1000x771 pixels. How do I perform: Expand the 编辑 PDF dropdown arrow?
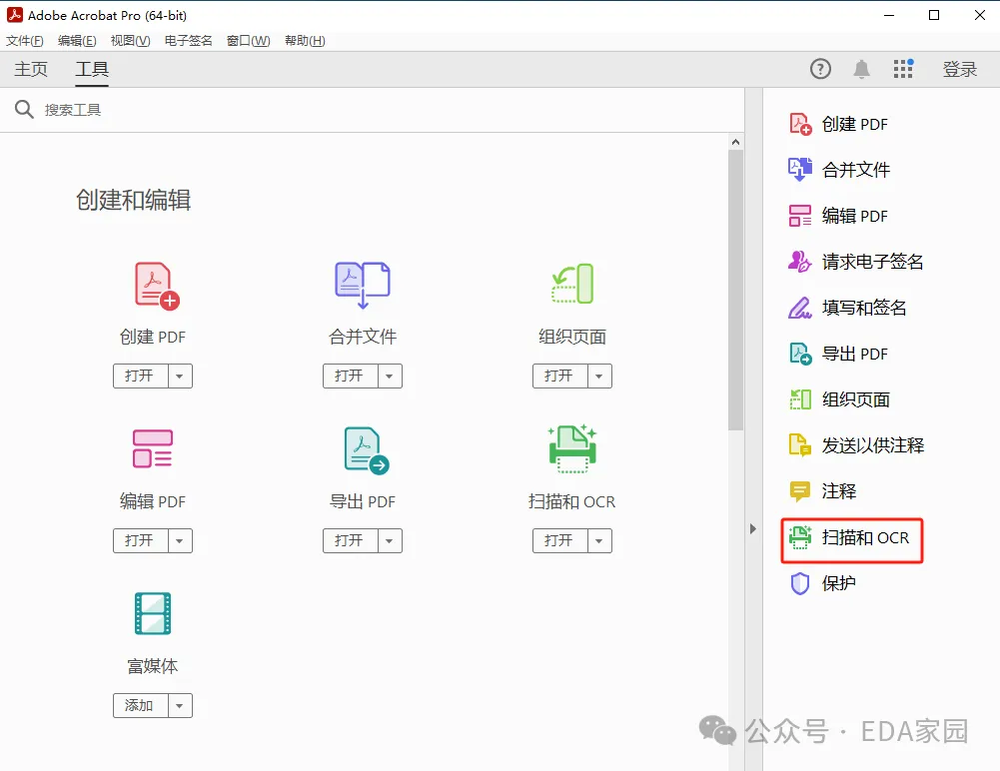[180, 540]
